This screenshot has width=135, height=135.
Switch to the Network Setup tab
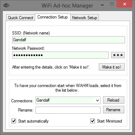pyautogui.click(x=85, y=18)
